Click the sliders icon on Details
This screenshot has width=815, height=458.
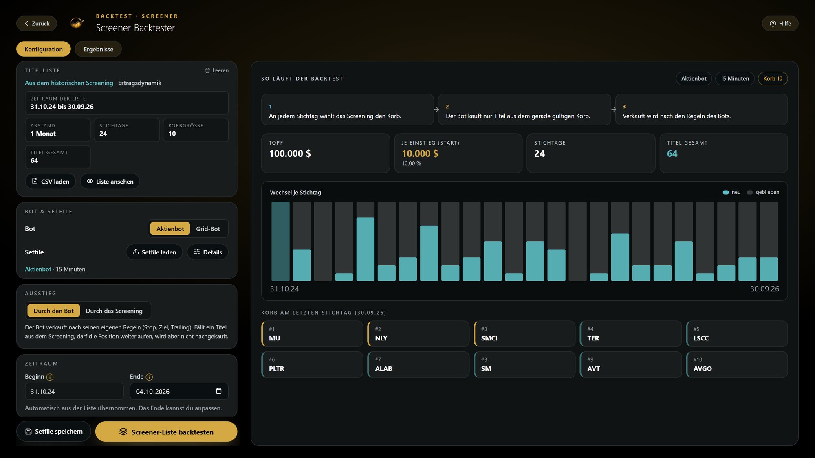(x=197, y=252)
